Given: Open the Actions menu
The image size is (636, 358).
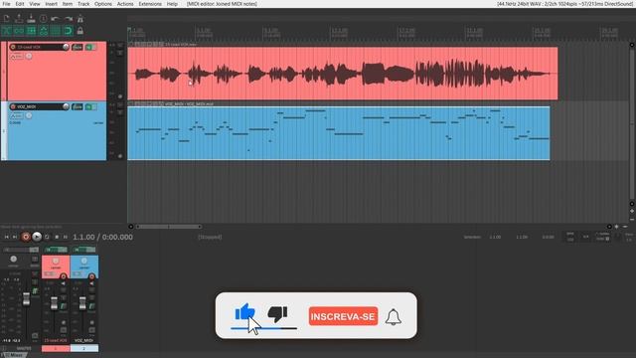Looking at the screenshot, I should [x=125, y=4].
